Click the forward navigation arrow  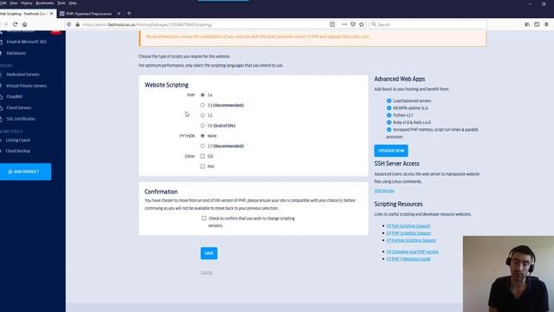5,24
